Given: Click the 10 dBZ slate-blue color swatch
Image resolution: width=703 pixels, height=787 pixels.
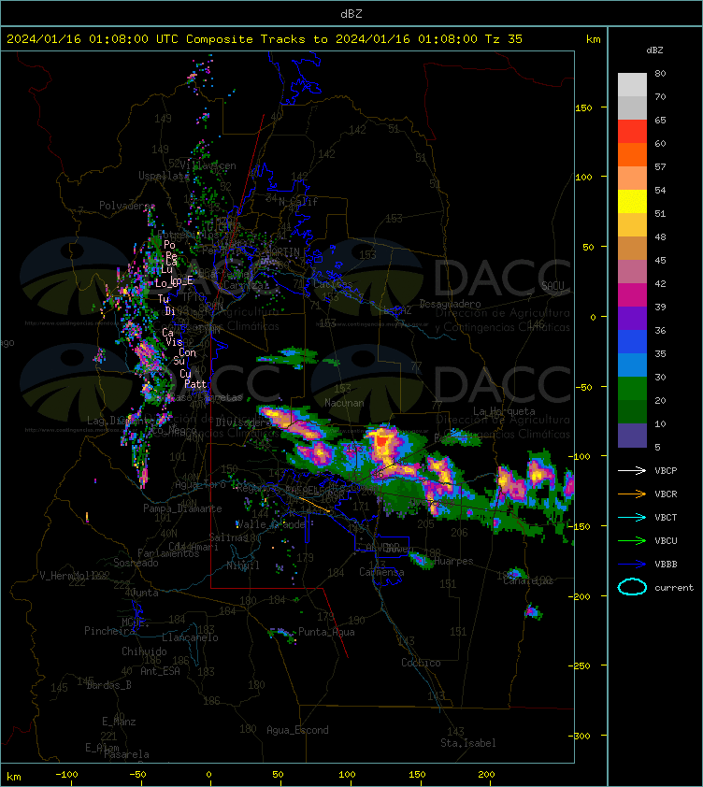Looking at the screenshot, I should pos(632,436).
